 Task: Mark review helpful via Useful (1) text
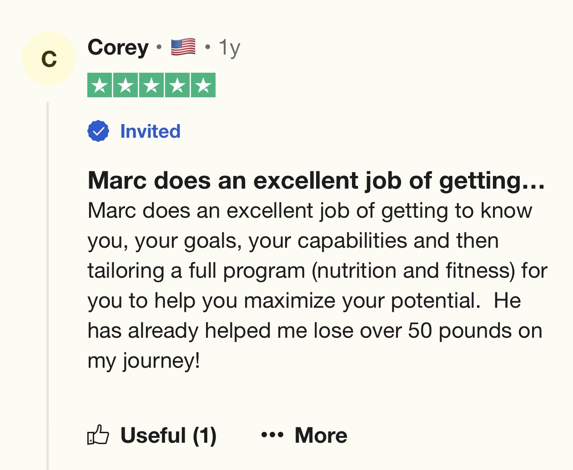pyautogui.click(x=168, y=435)
